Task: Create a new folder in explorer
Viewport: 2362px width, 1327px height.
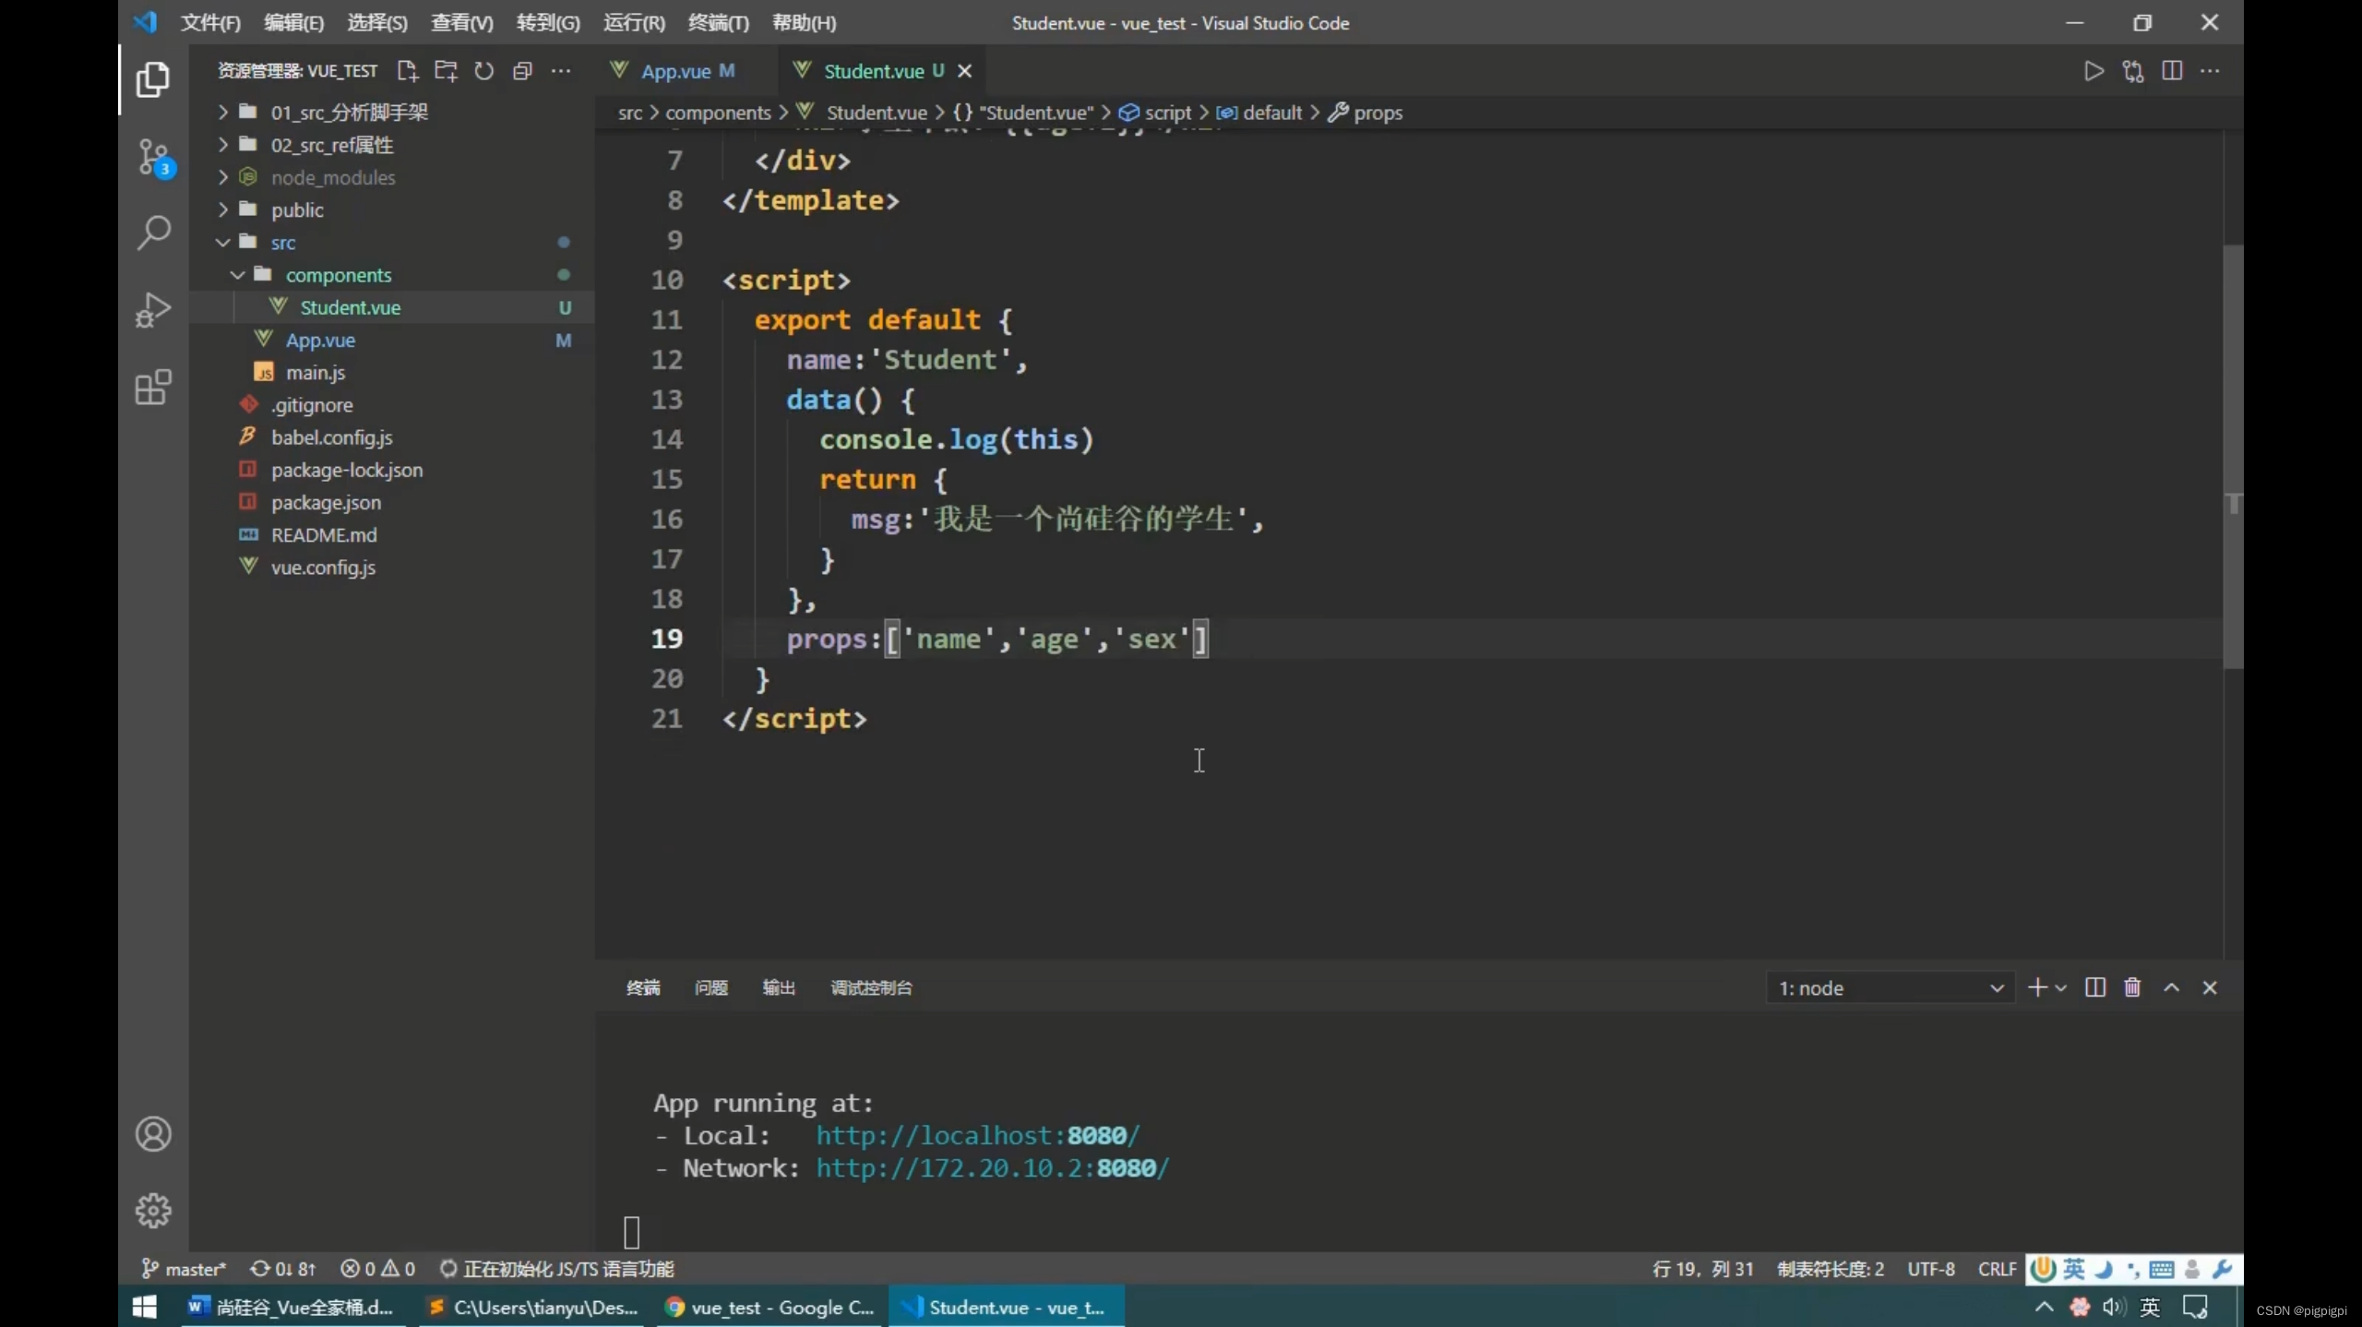Action: (446, 71)
